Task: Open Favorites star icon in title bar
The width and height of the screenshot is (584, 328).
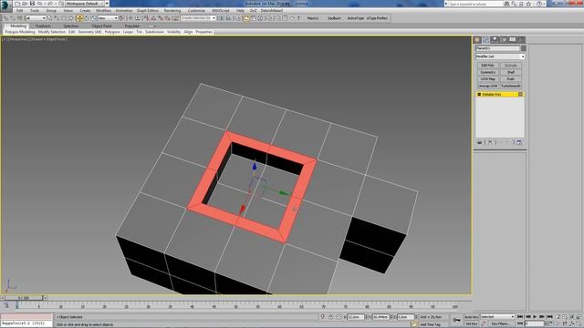Action: (x=528, y=4)
